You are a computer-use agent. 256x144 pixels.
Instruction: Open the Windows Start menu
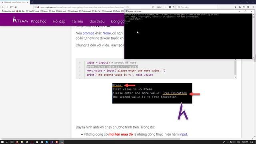pyautogui.click(x=2, y=142)
